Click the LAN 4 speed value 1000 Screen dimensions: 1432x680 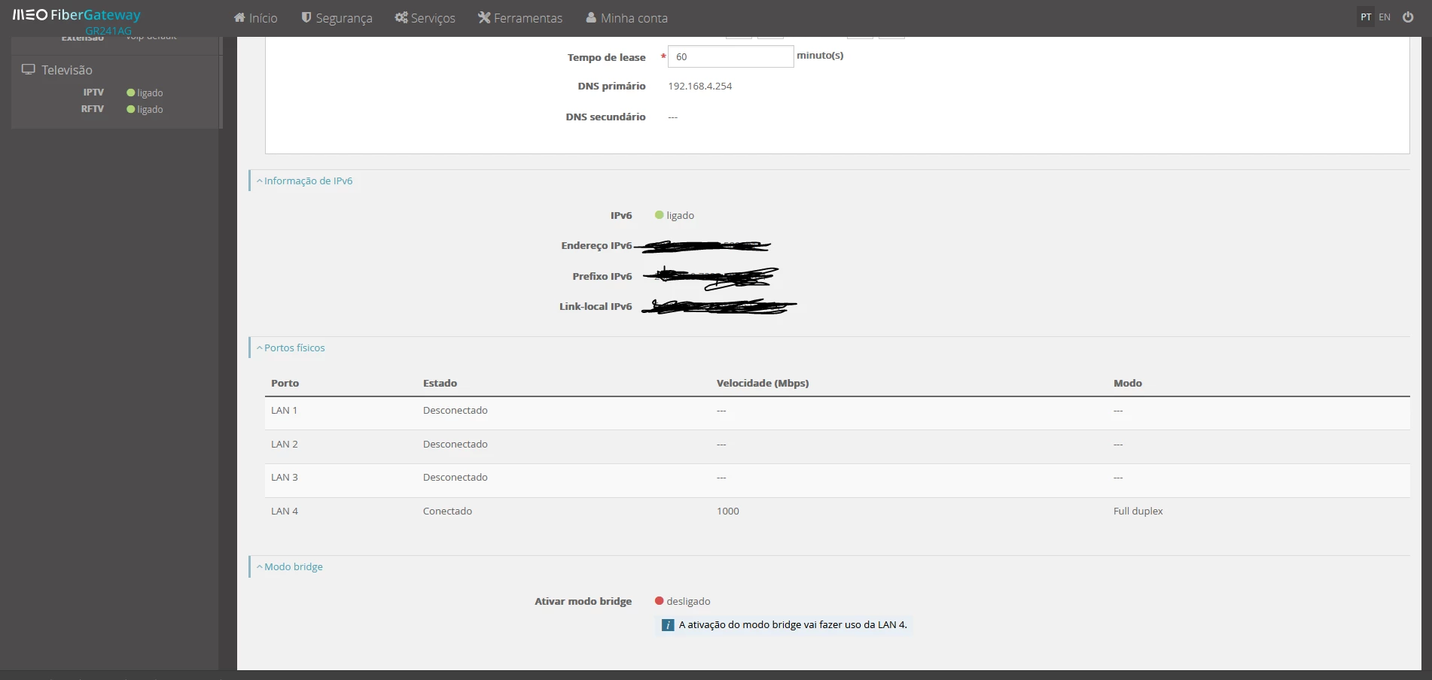coord(728,511)
